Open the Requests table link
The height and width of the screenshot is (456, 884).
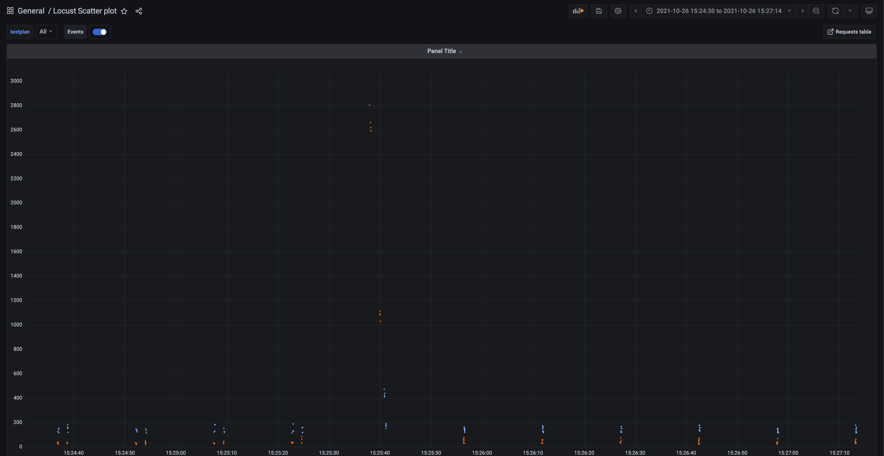[849, 32]
